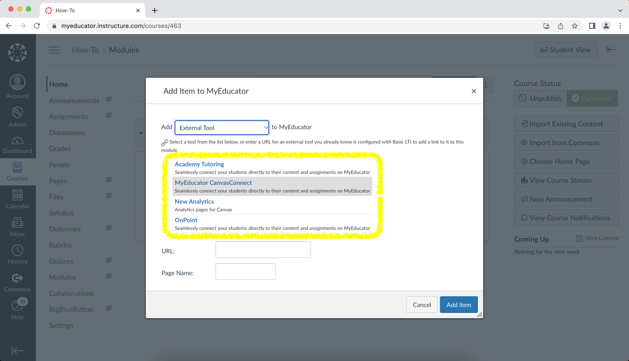This screenshot has height=361, width=629.
Task: Open People in course navigation
Action: coord(60,165)
